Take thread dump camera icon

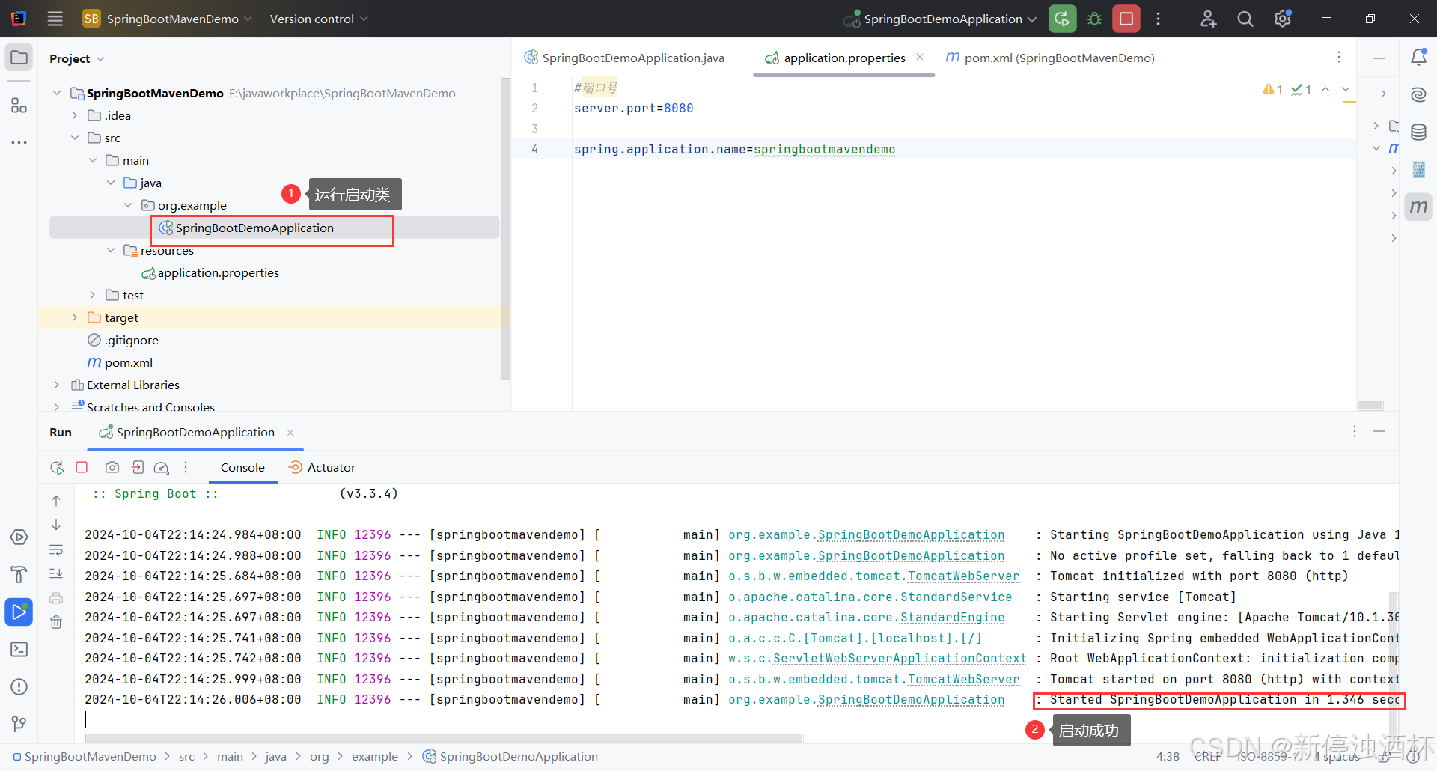[x=112, y=467]
